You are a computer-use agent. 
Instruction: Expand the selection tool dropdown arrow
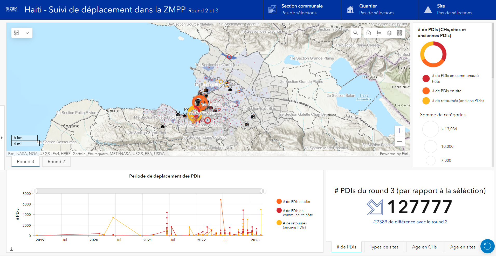(x=27, y=33)
